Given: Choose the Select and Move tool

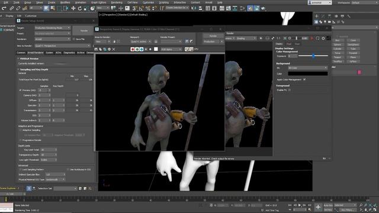Looking at the screenshot, I should tap(73, 8).
